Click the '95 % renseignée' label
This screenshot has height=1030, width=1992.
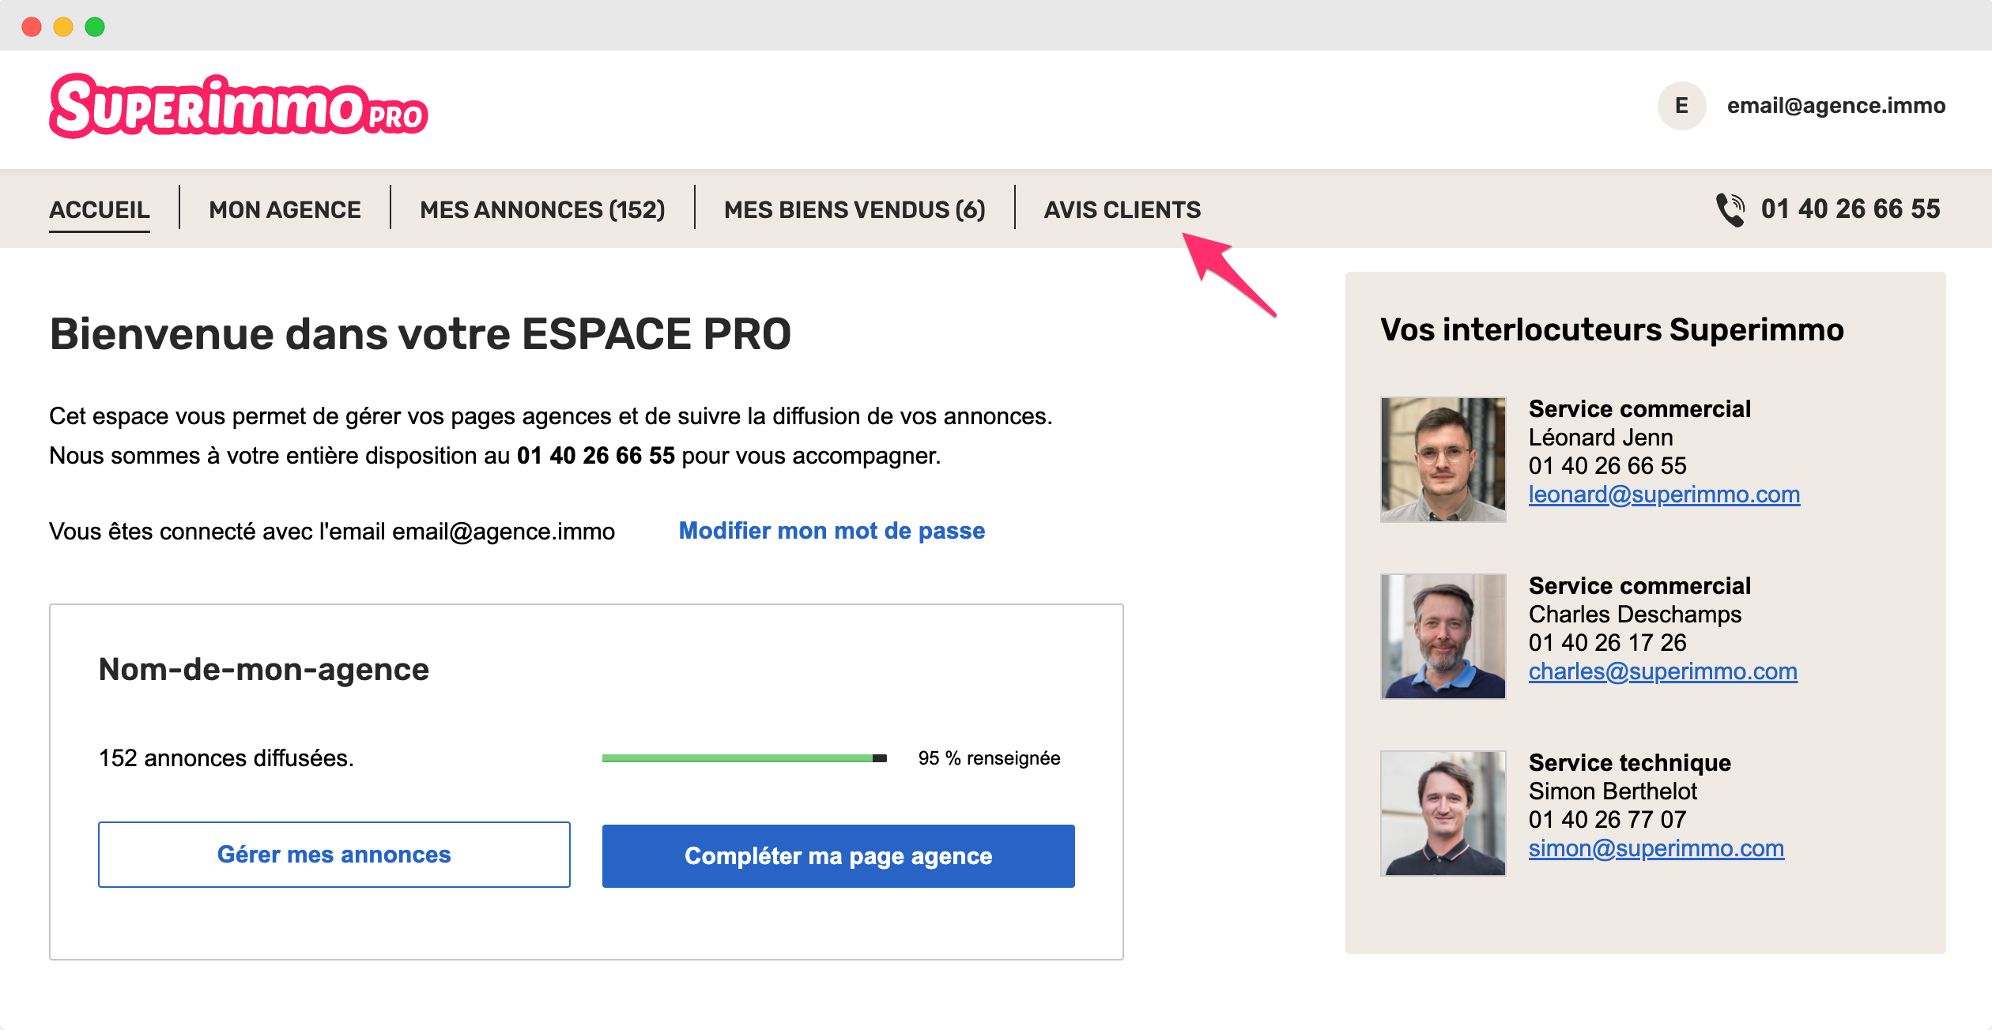click(x=989, y=758)
